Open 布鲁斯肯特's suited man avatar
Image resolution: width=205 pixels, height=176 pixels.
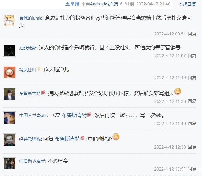(10, 94)
